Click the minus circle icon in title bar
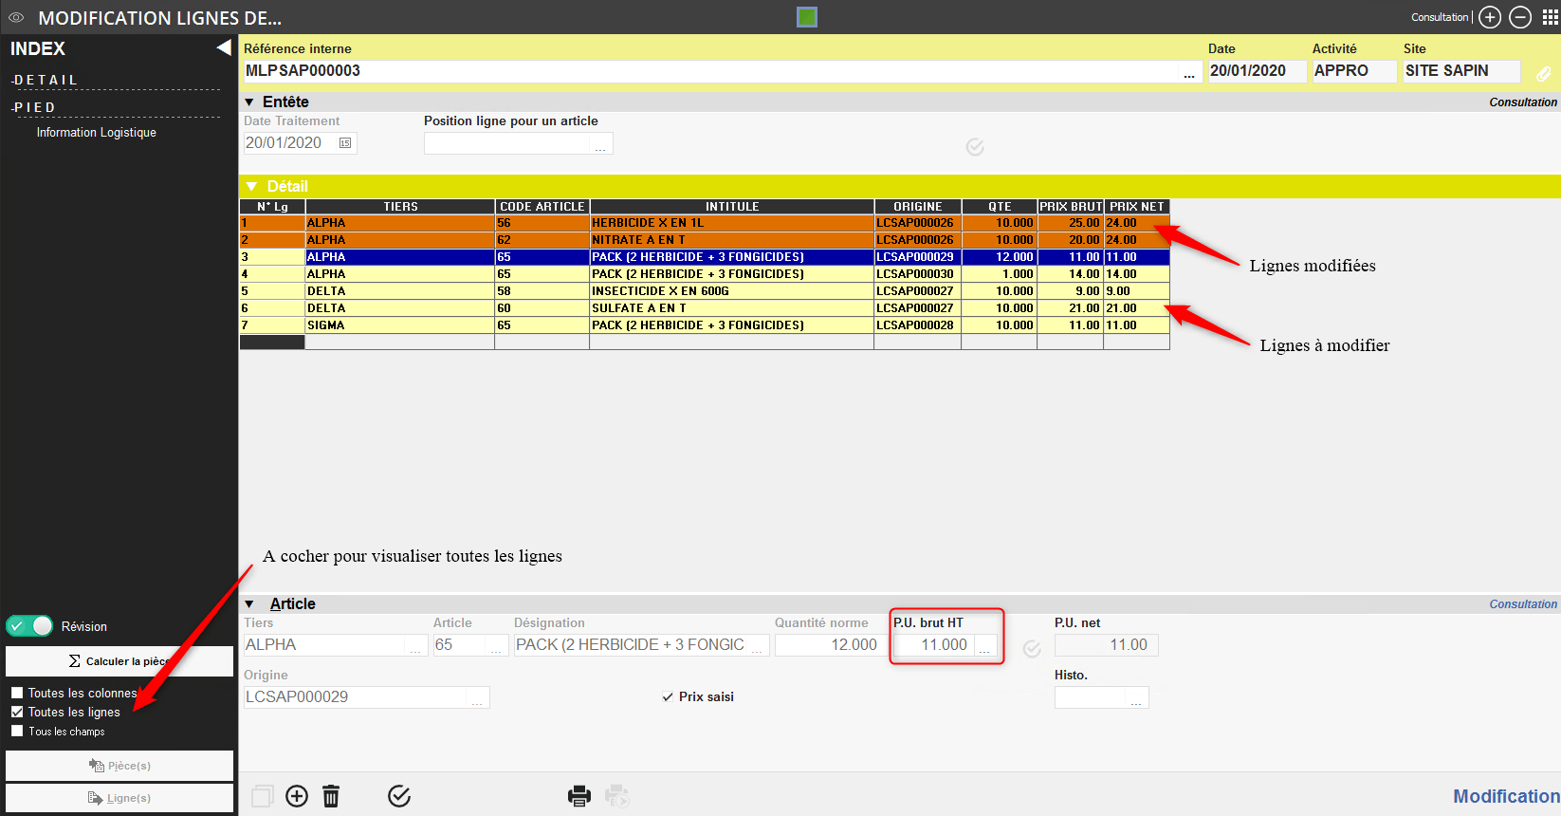 1520,17
